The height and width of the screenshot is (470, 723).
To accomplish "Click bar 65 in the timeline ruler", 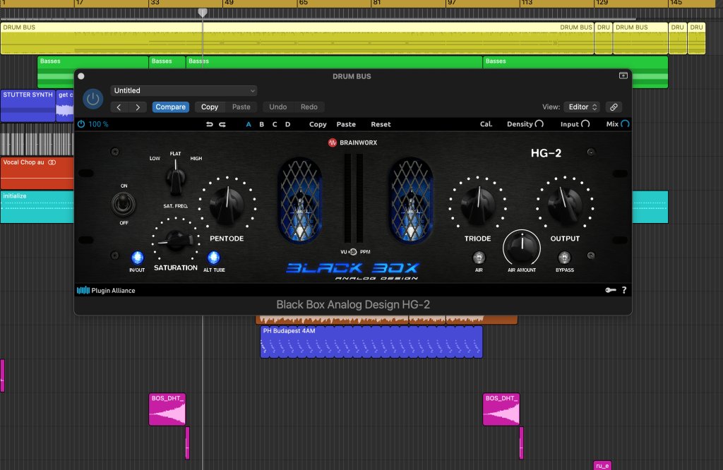I will 304,3.
